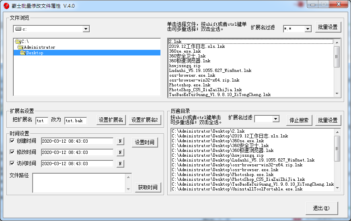This screenshot has height=221, width=351.
Task: Select C:\Administrator\Desktop\2.lnk path row
Action: pos(253,131)
